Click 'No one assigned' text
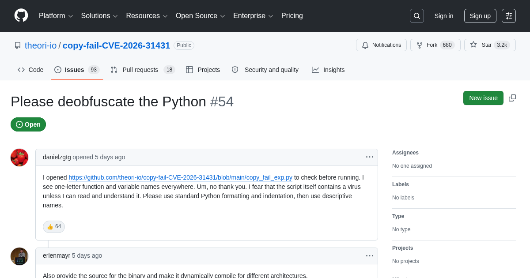The height and width of the screenshot is (278, 530). [x=412, y=166]
